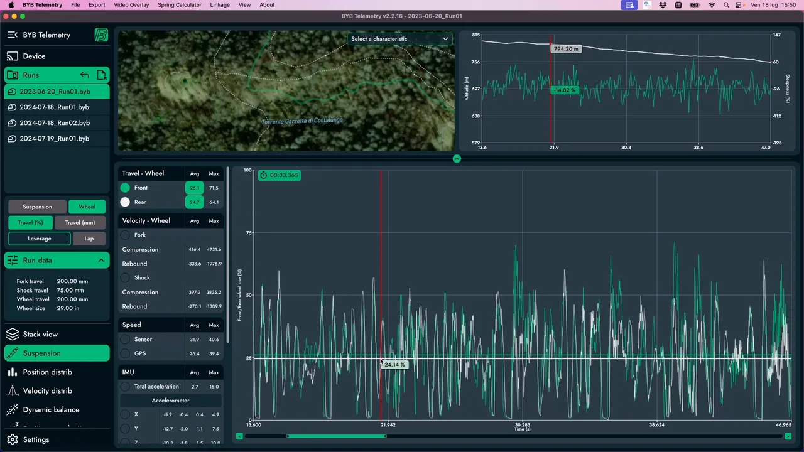Enable the GPS speed trace

(125, 353)
